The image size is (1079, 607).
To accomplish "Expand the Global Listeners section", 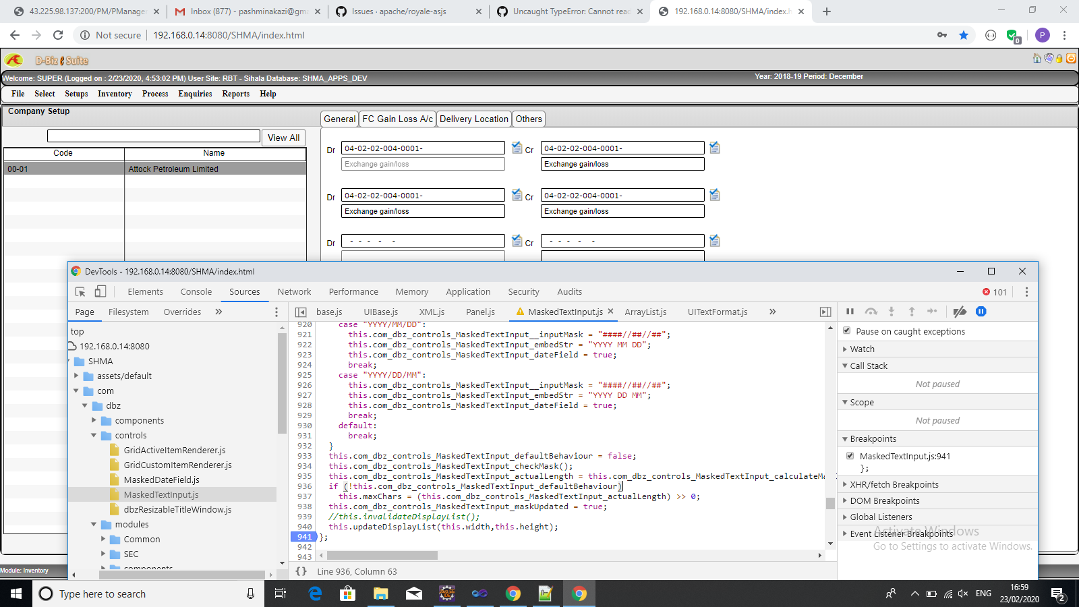I will tap(881, 517).
